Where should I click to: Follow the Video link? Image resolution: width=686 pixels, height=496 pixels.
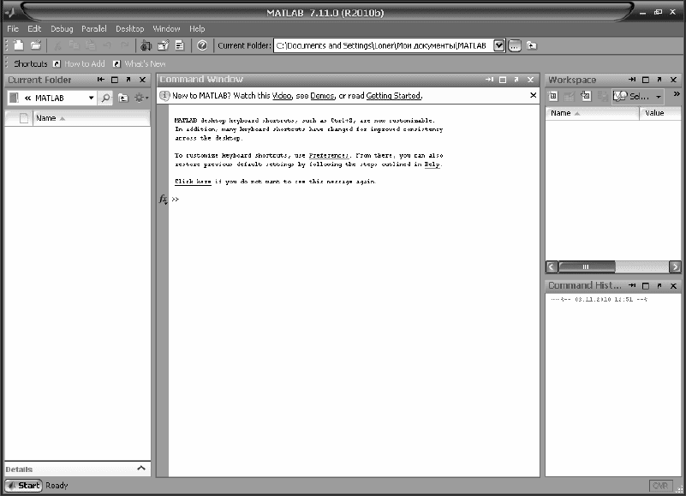[282, 96]
